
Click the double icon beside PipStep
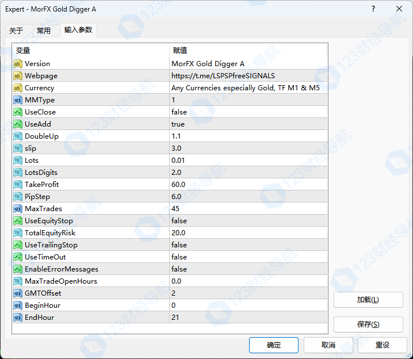pos(18,197)
